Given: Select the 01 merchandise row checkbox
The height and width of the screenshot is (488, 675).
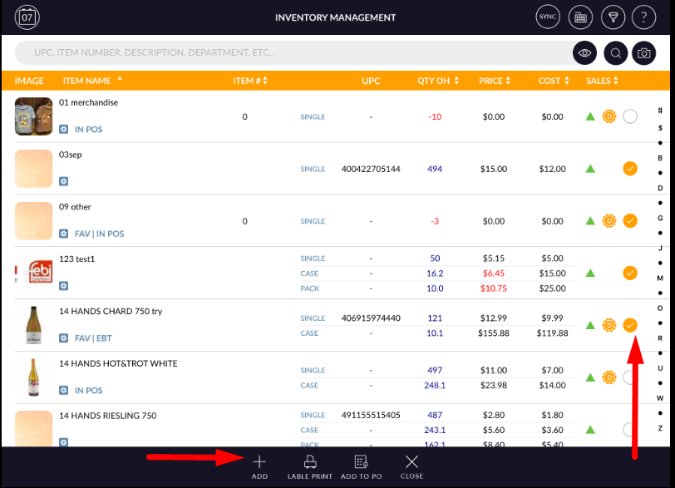Looking at the screenshot, I should click(630, 116).
